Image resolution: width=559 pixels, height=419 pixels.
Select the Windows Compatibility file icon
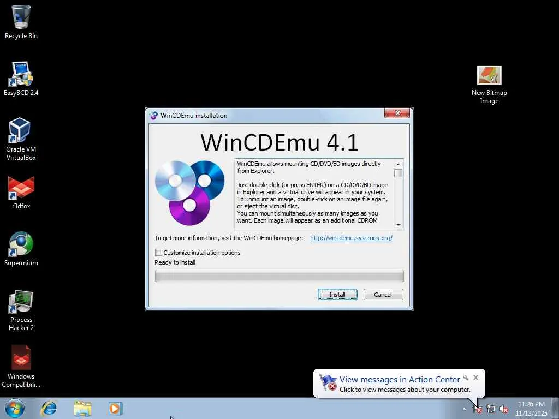[x=21, y=366]
